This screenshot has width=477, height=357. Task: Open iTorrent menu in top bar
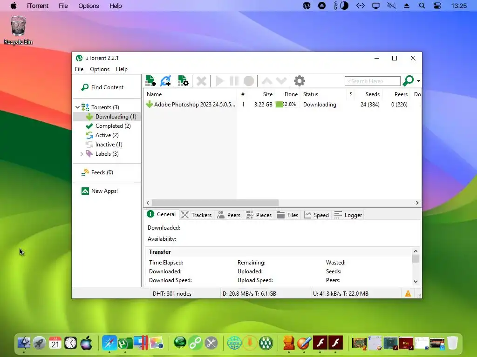37,6
